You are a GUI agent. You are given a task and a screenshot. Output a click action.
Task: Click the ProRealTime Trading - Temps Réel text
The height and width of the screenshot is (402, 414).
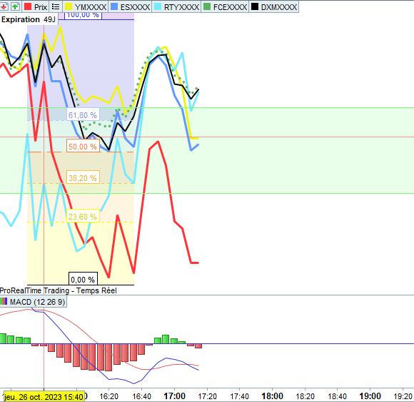point(59,290)
